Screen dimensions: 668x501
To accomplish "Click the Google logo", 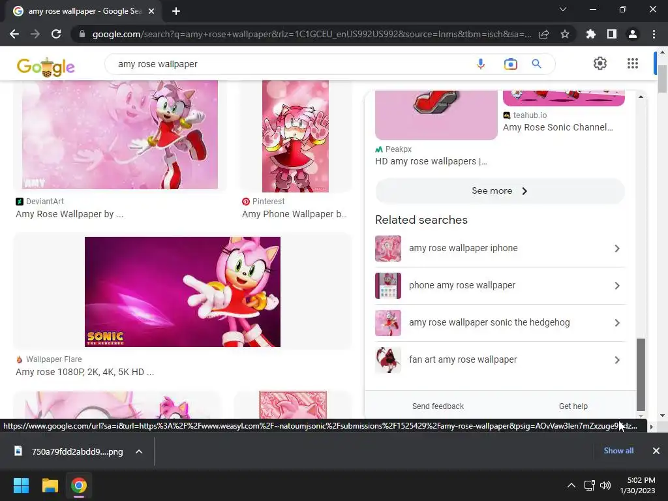I will pyautogui.click(x=46, y=67).
